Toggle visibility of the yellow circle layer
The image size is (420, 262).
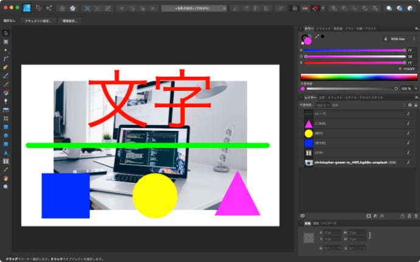pyautogui.click(x=408, y=133)
